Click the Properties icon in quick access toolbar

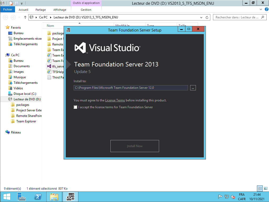coord(11,3)
